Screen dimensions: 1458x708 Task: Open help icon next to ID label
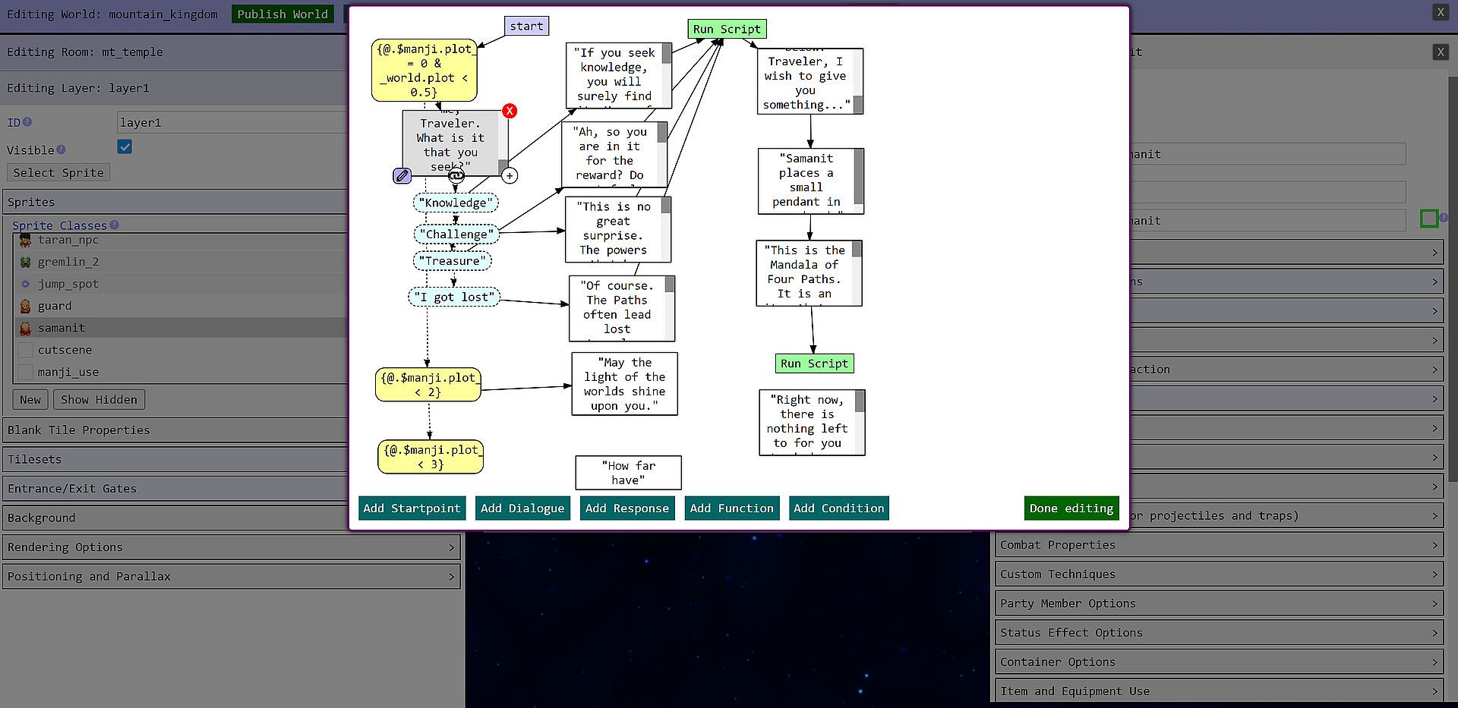pyautogui.click(x=27, y=122)
